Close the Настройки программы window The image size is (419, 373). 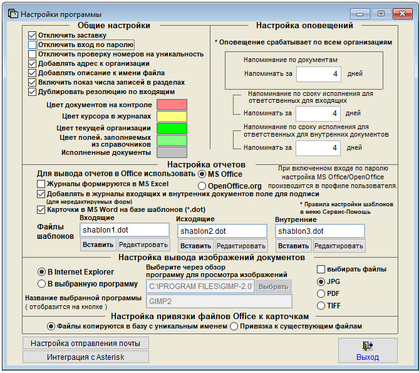403,14
